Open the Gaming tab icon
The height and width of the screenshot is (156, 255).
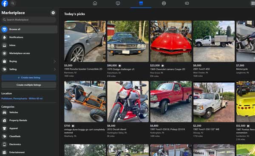[x=187, y=3]
